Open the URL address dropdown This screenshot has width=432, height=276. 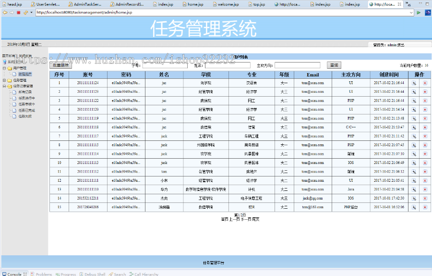(411, 13)
